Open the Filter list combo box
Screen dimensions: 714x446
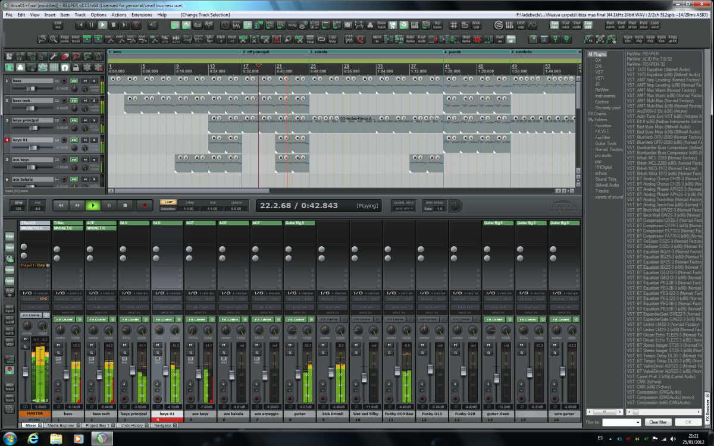(x=621, y=422)
